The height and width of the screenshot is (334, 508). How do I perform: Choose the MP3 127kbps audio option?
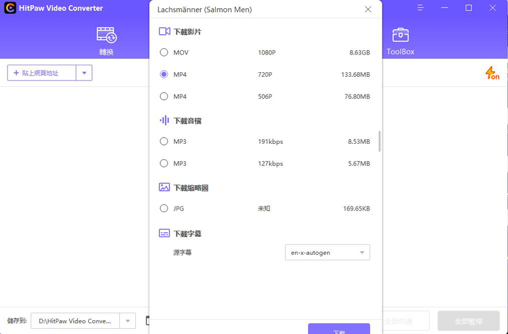coord(164,164)
